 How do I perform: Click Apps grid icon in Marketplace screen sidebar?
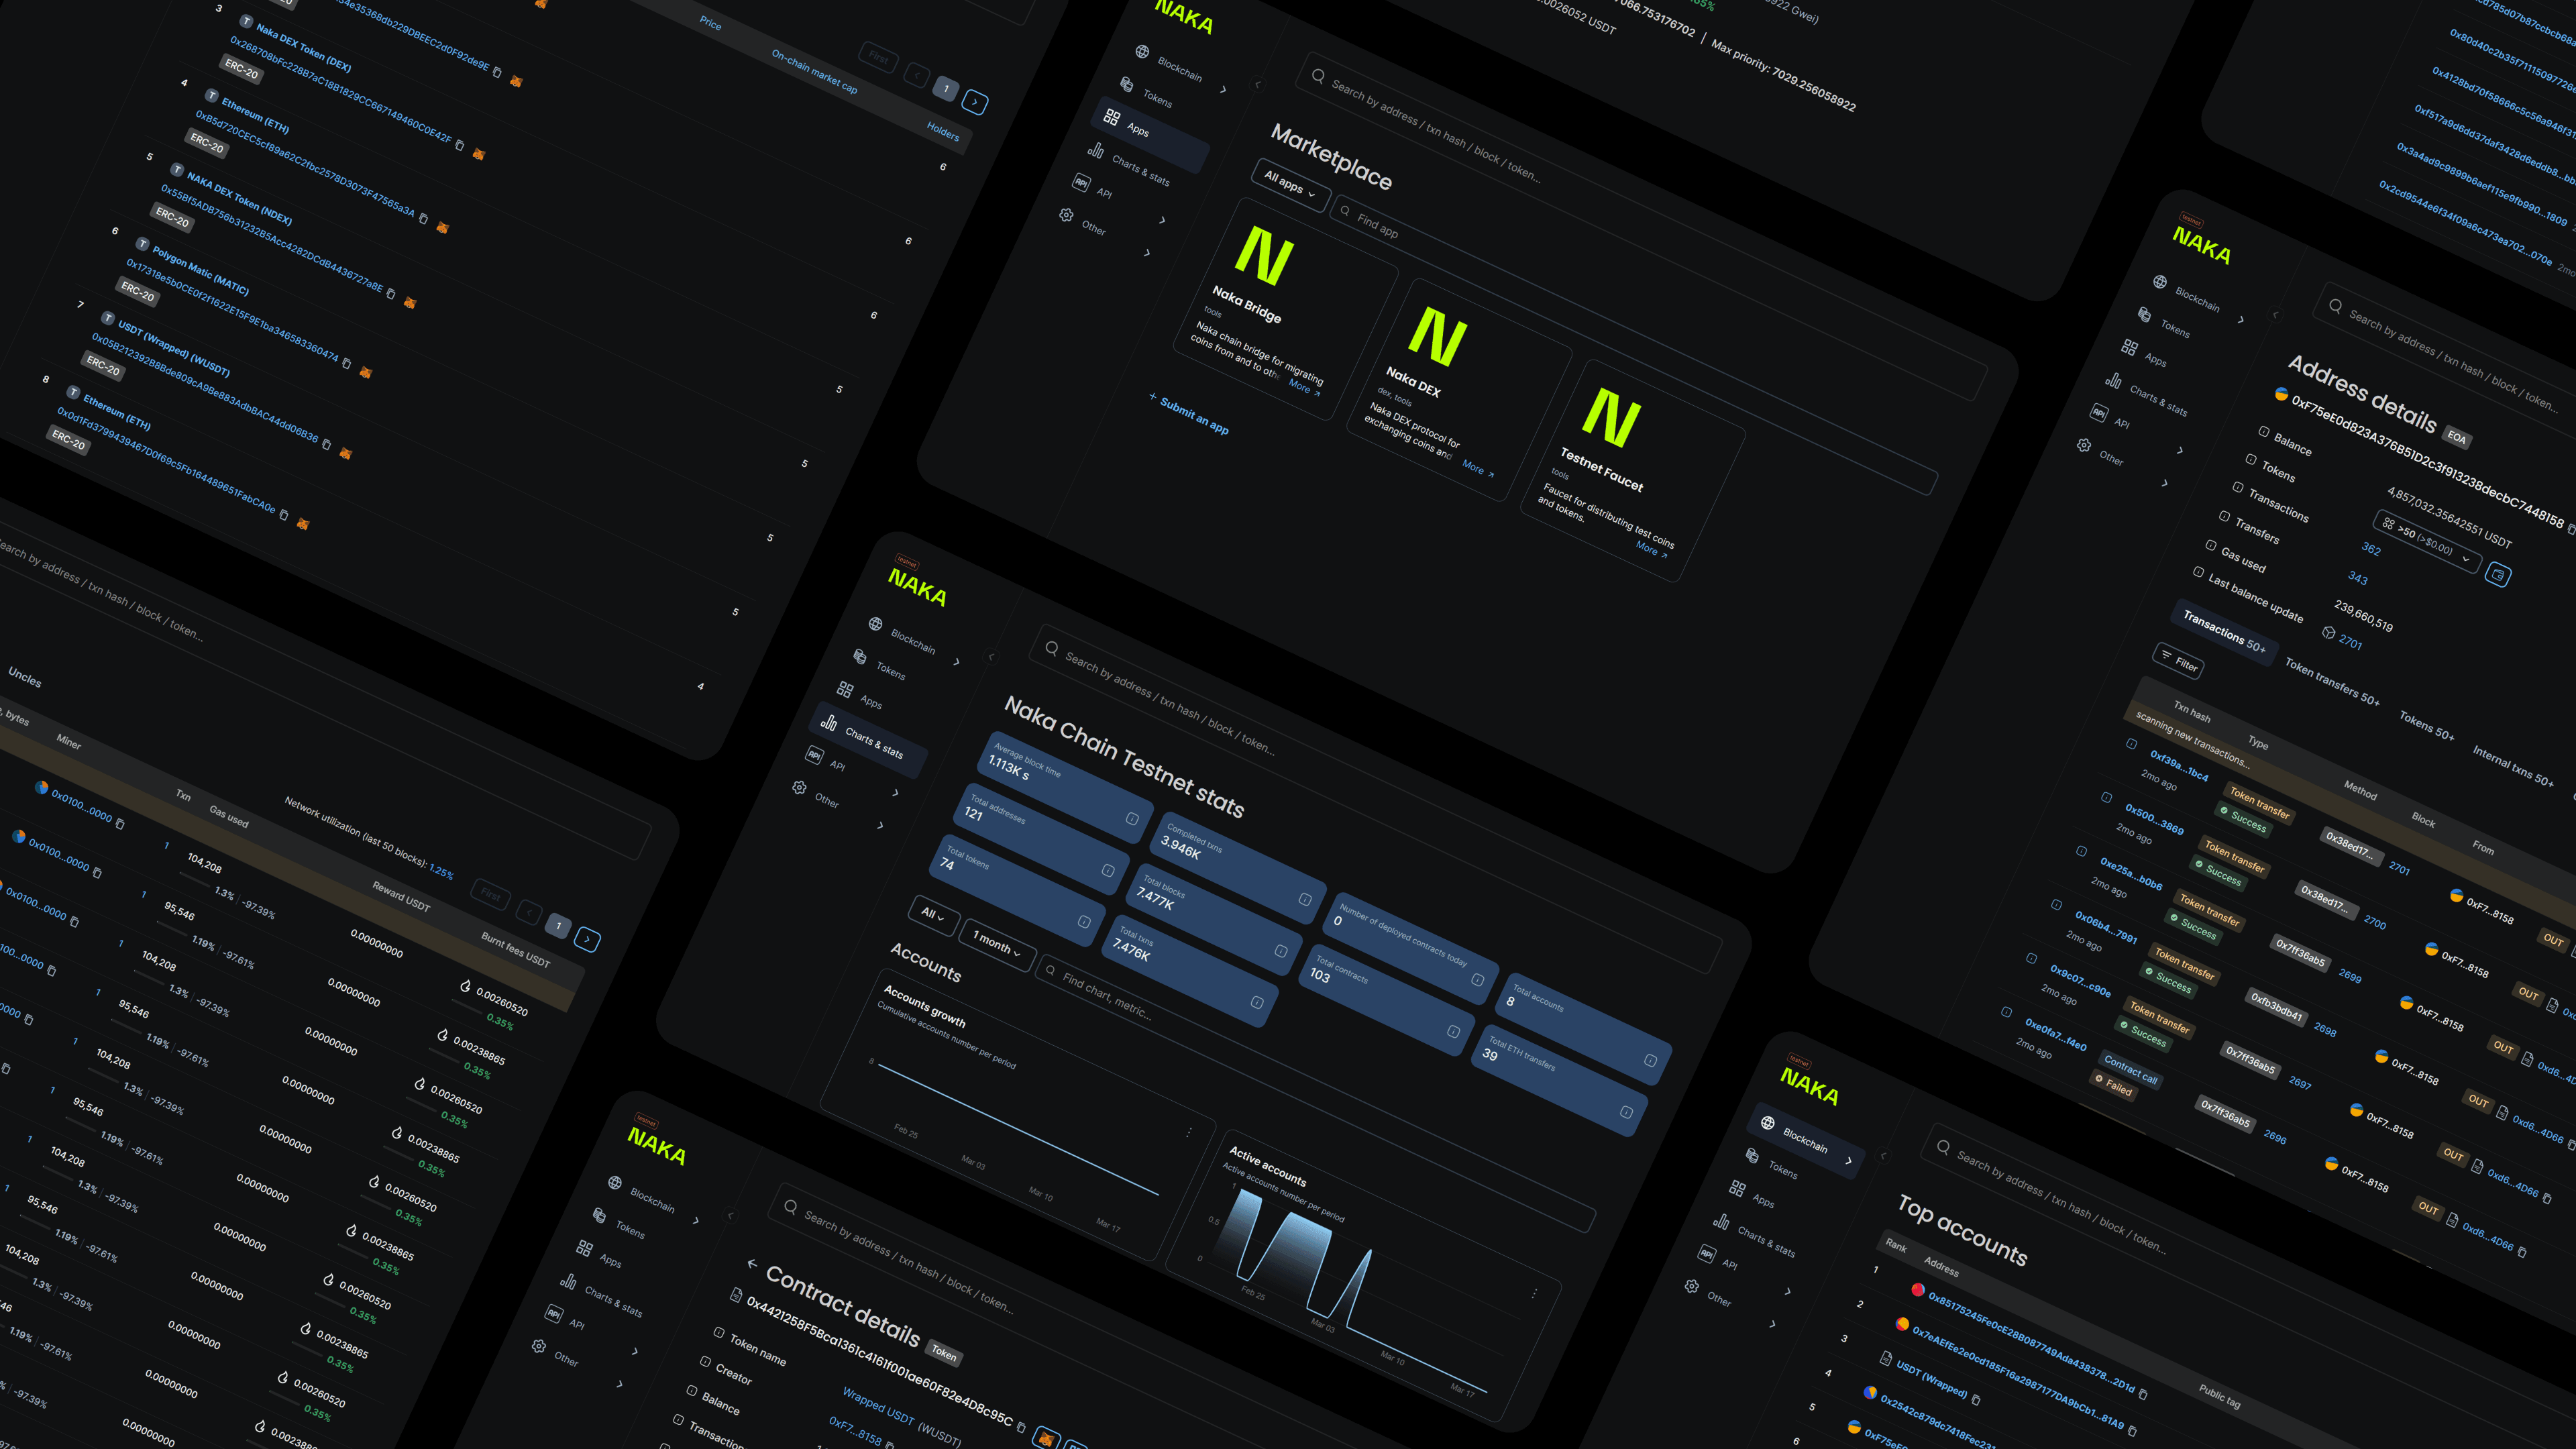pyautogui.click(x=1111, y=117)
